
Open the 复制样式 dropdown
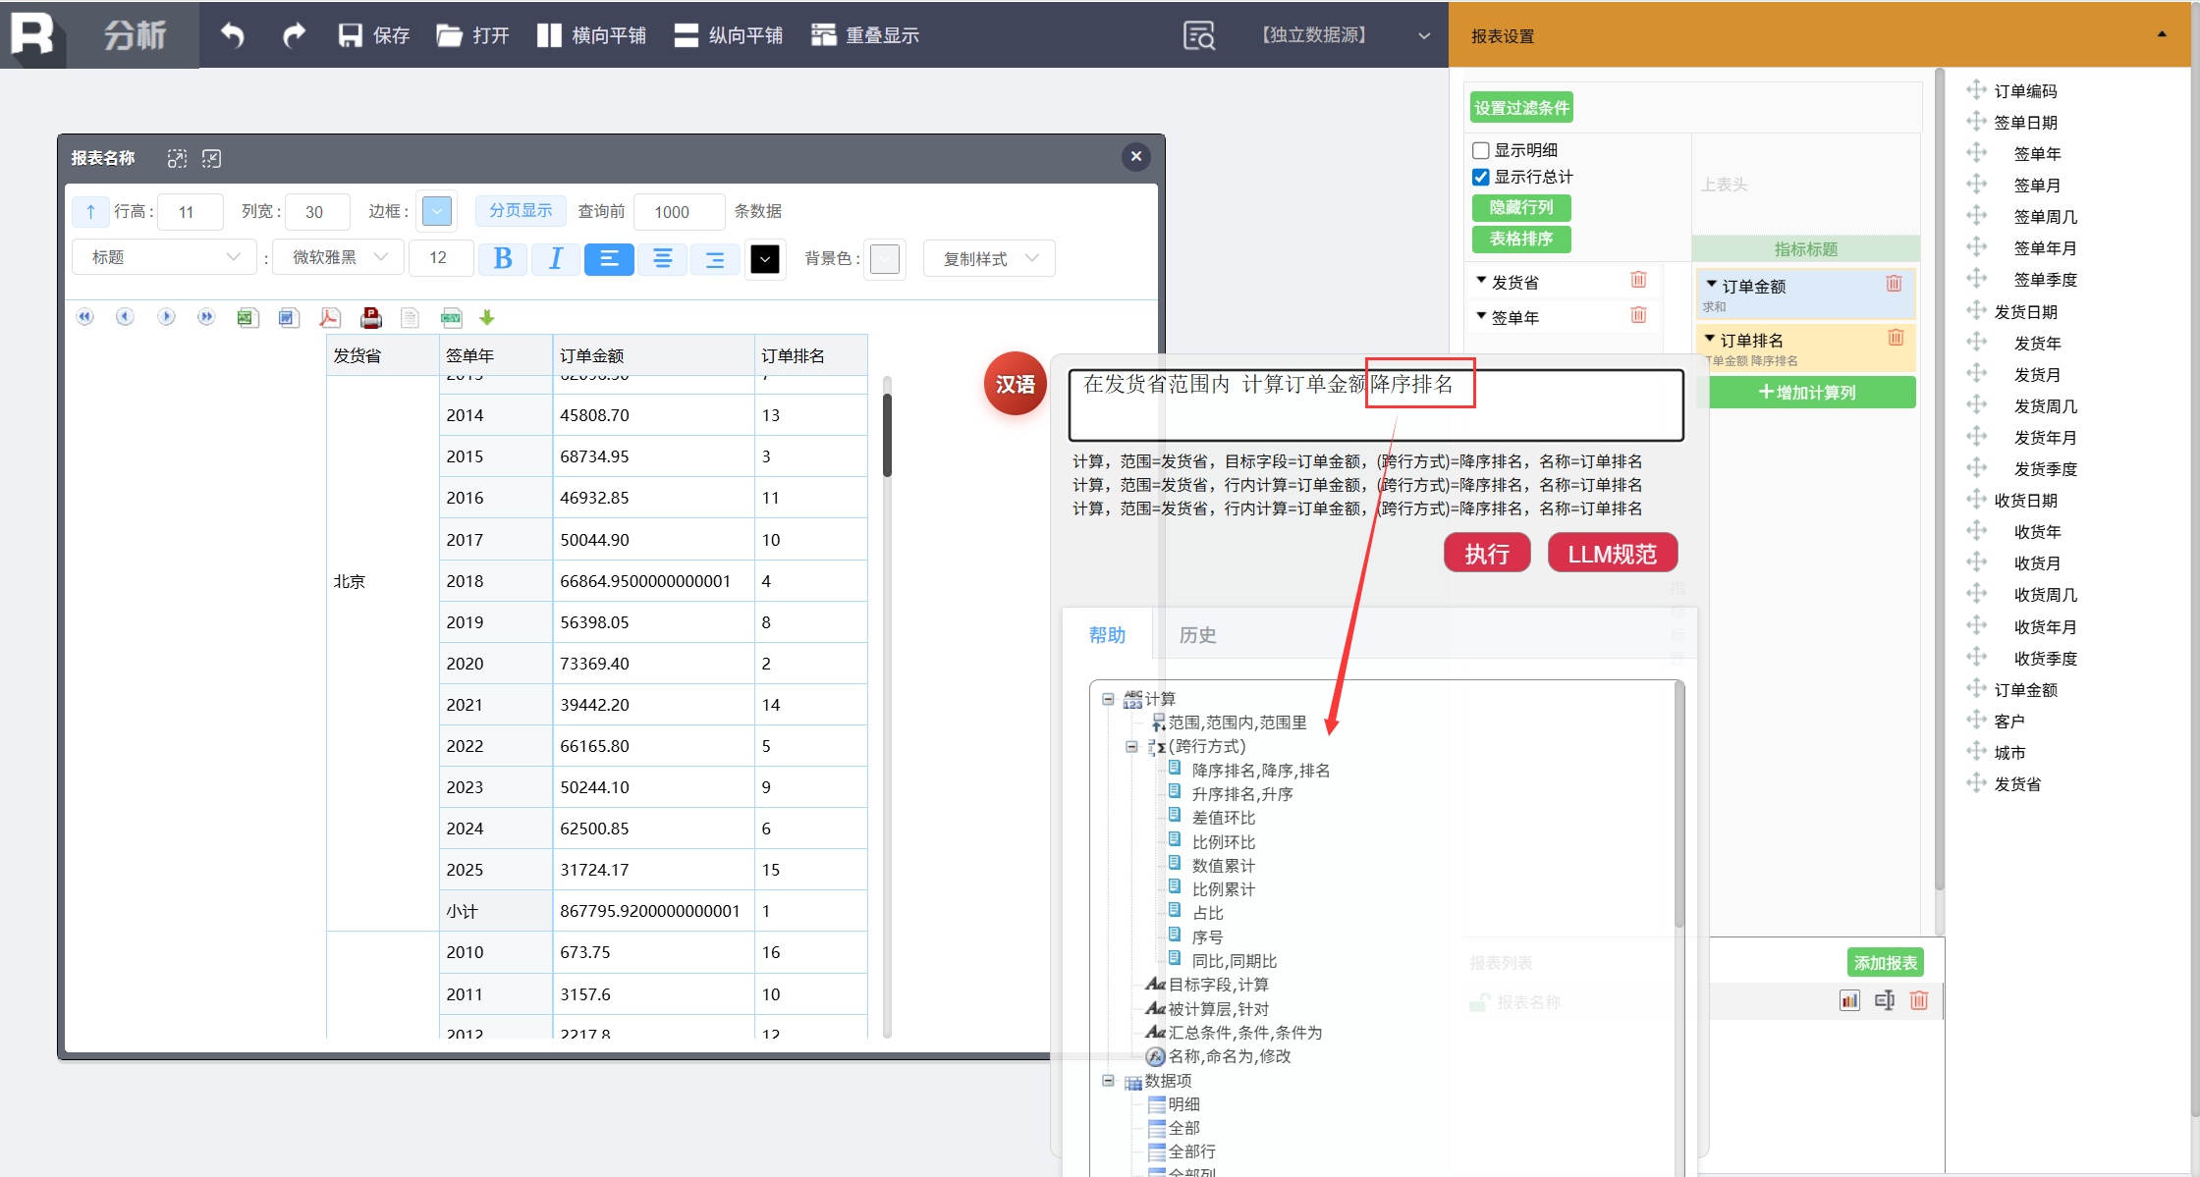(x=989, y=258)
